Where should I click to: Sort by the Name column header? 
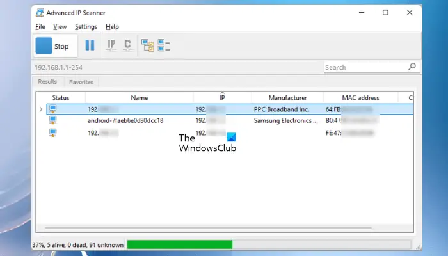point(139,98)
